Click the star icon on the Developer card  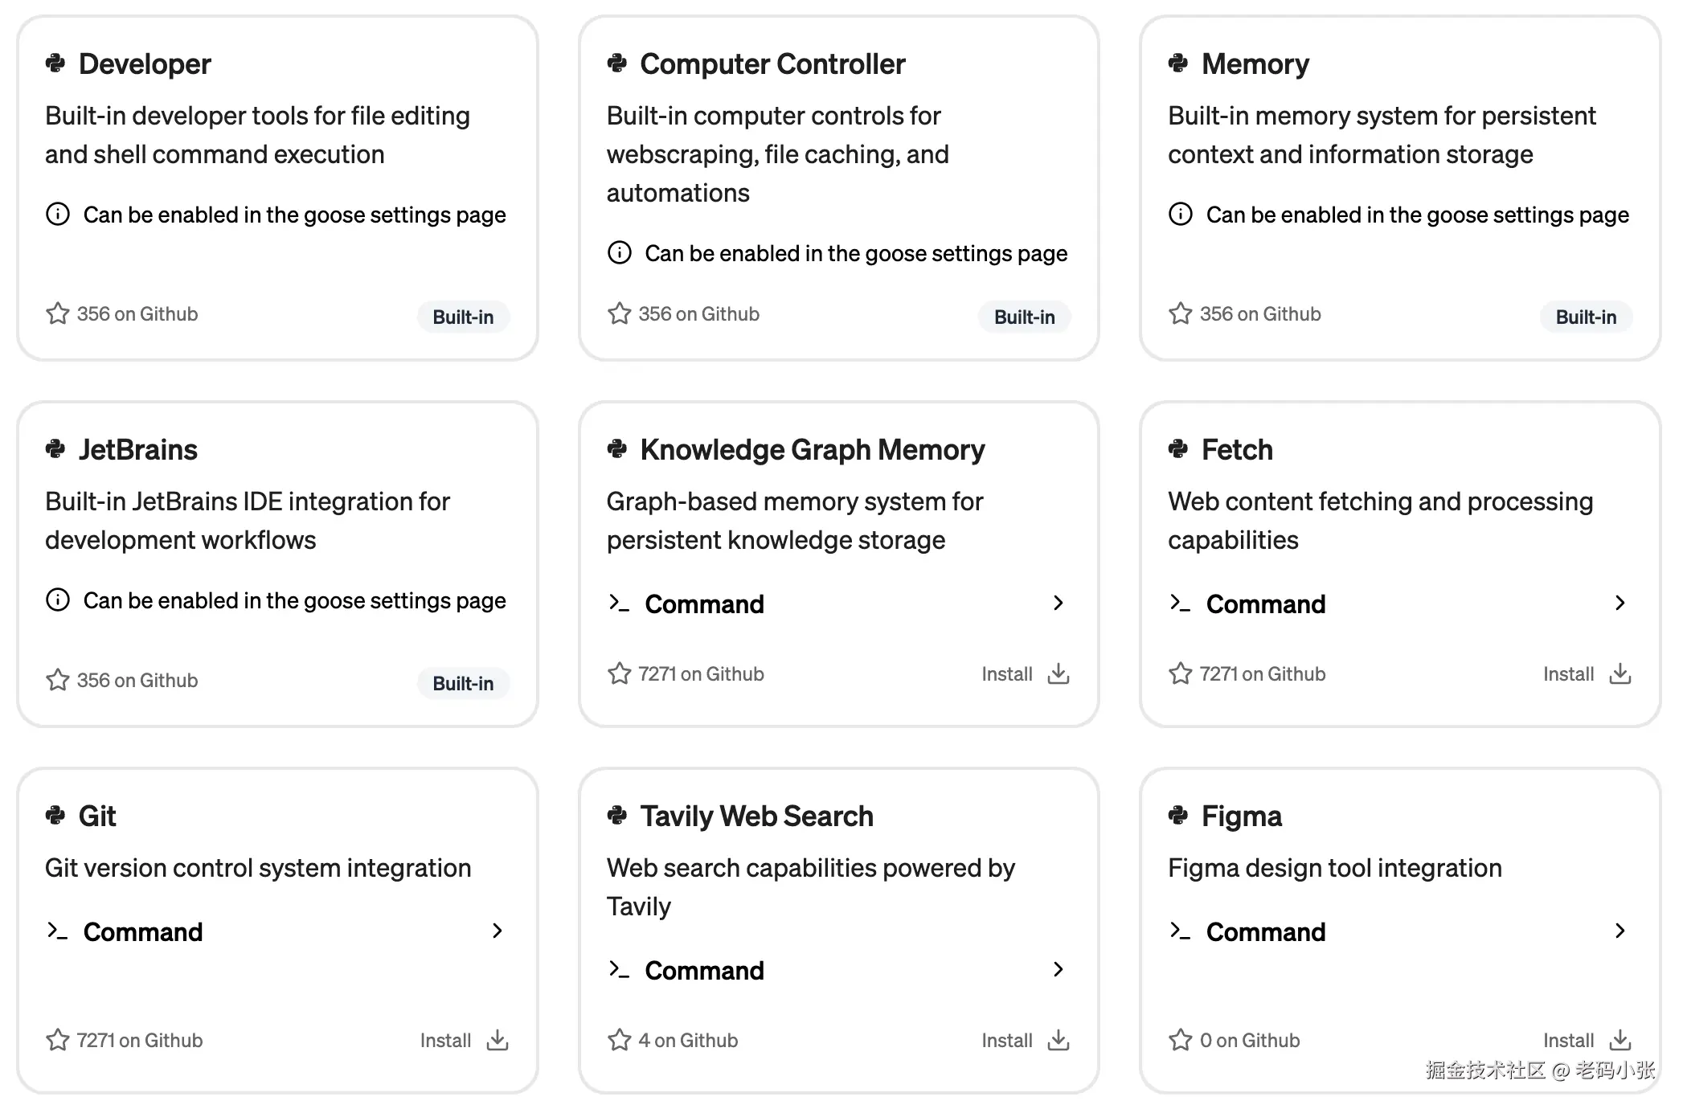[58, 313]
